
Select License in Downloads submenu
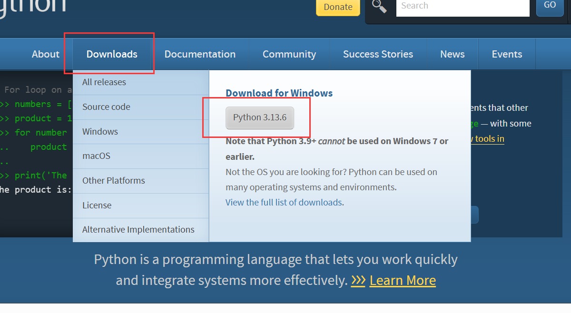pos(141,205)
